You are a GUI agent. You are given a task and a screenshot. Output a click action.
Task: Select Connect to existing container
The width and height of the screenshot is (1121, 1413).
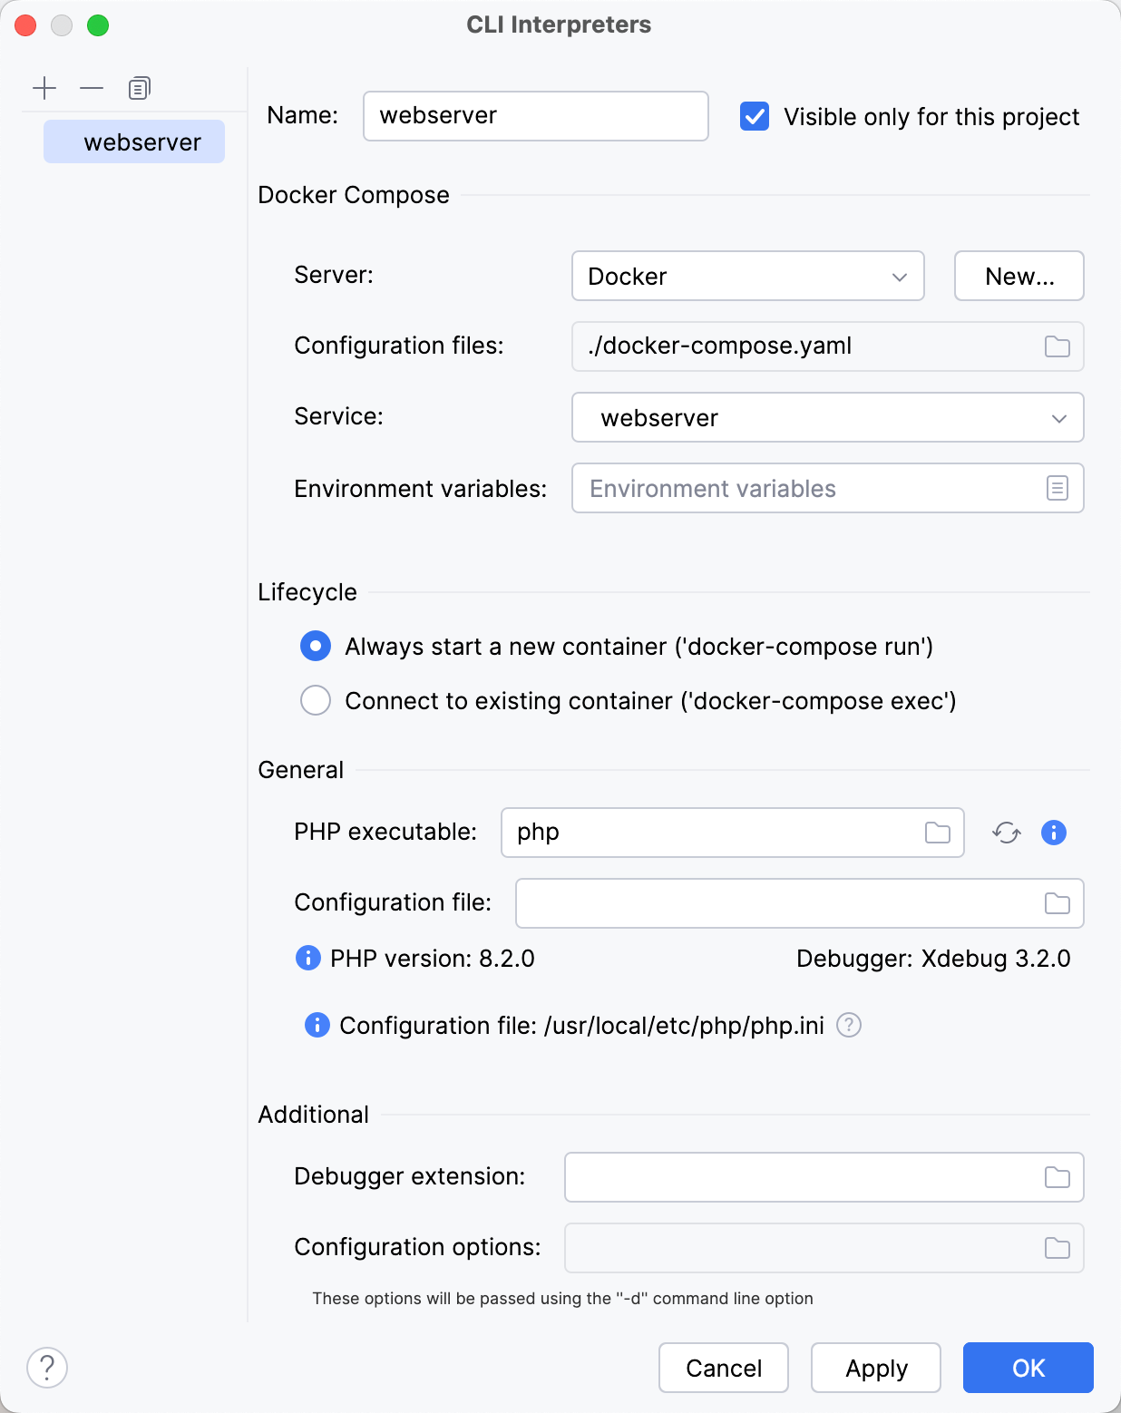tap(315, 700)
